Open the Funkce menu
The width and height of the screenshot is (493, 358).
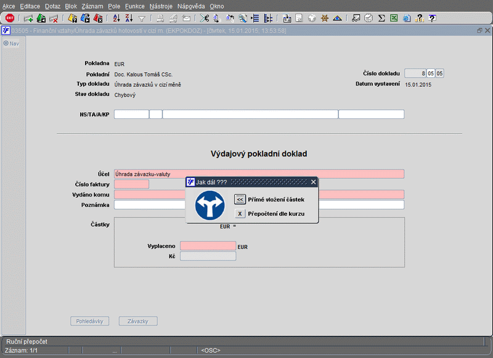(x=135, y=6)
